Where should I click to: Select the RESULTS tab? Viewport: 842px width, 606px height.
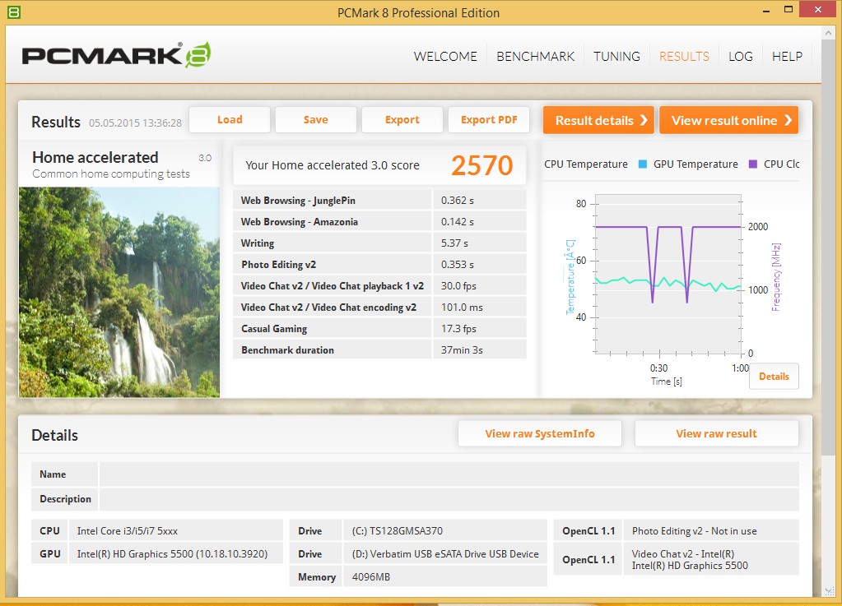point(684,56)
